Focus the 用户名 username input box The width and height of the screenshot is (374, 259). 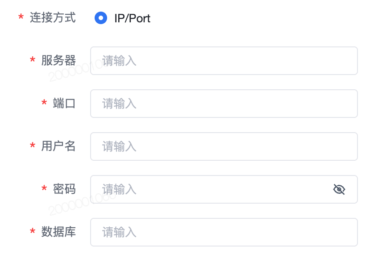[224, 146]
